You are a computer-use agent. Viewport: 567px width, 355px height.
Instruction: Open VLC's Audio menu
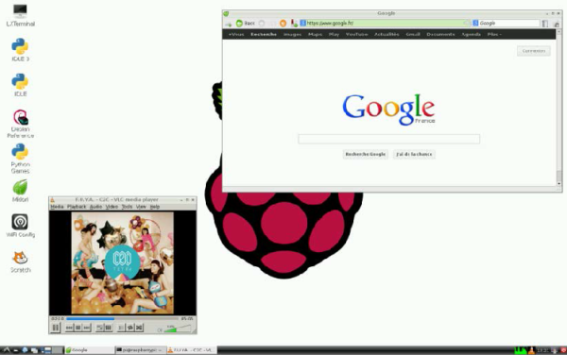click(x=95, y=207)
